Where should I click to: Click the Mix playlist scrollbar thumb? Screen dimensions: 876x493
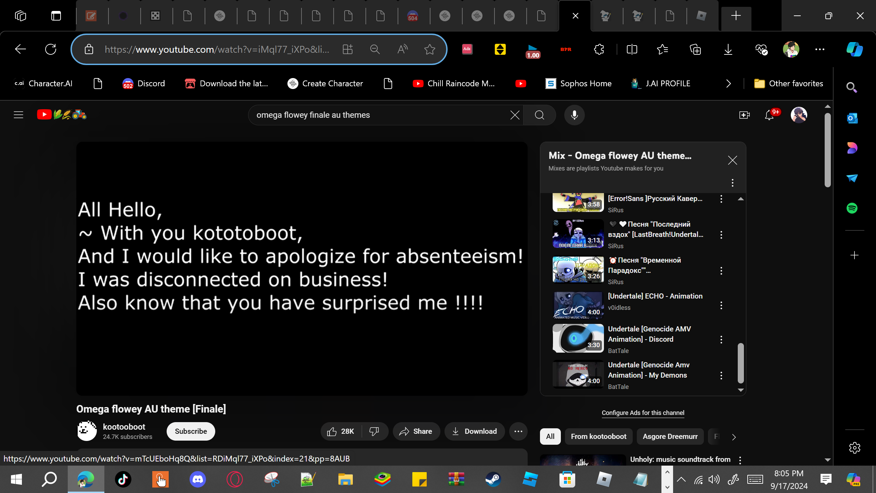coord(740,363)
